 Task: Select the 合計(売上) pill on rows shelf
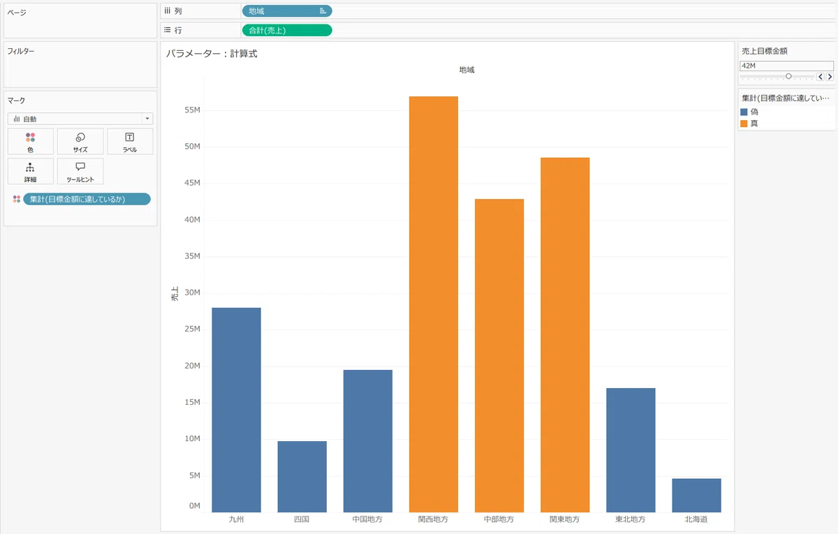pos(287,30)
